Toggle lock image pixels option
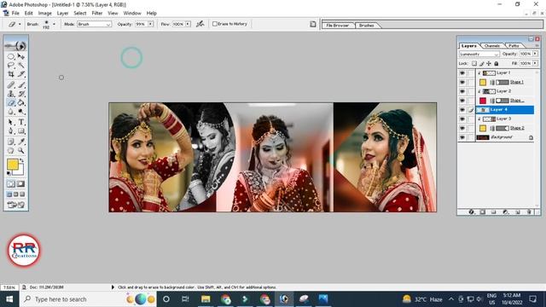This screenshot has width=546, height=307. [x=481, y=63]
